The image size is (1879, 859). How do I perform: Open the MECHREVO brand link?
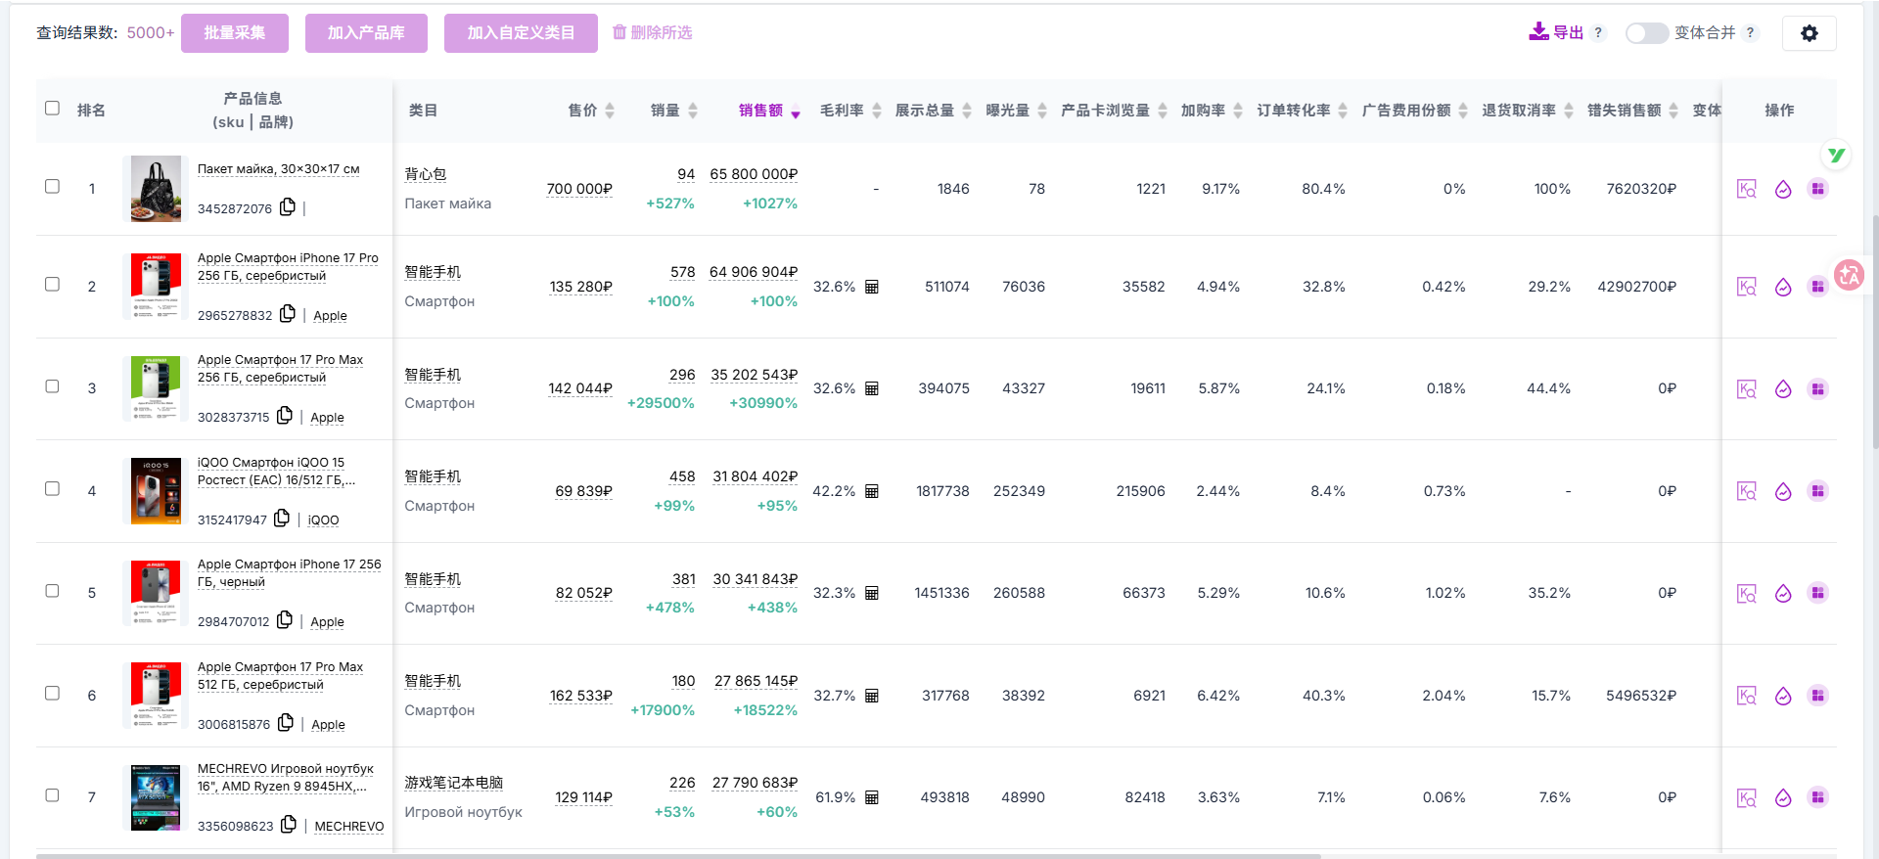[x=348, y=827]
